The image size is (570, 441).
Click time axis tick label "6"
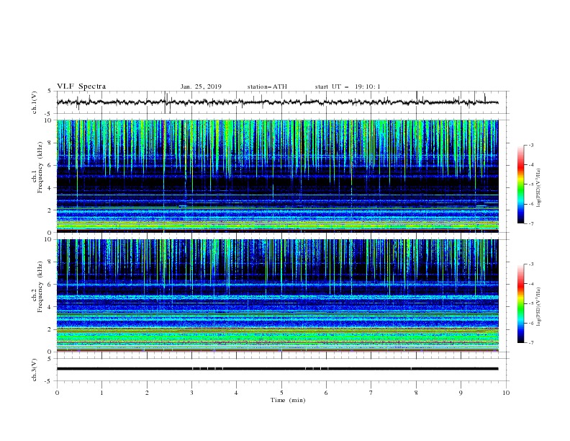click(x=326, y=393)
